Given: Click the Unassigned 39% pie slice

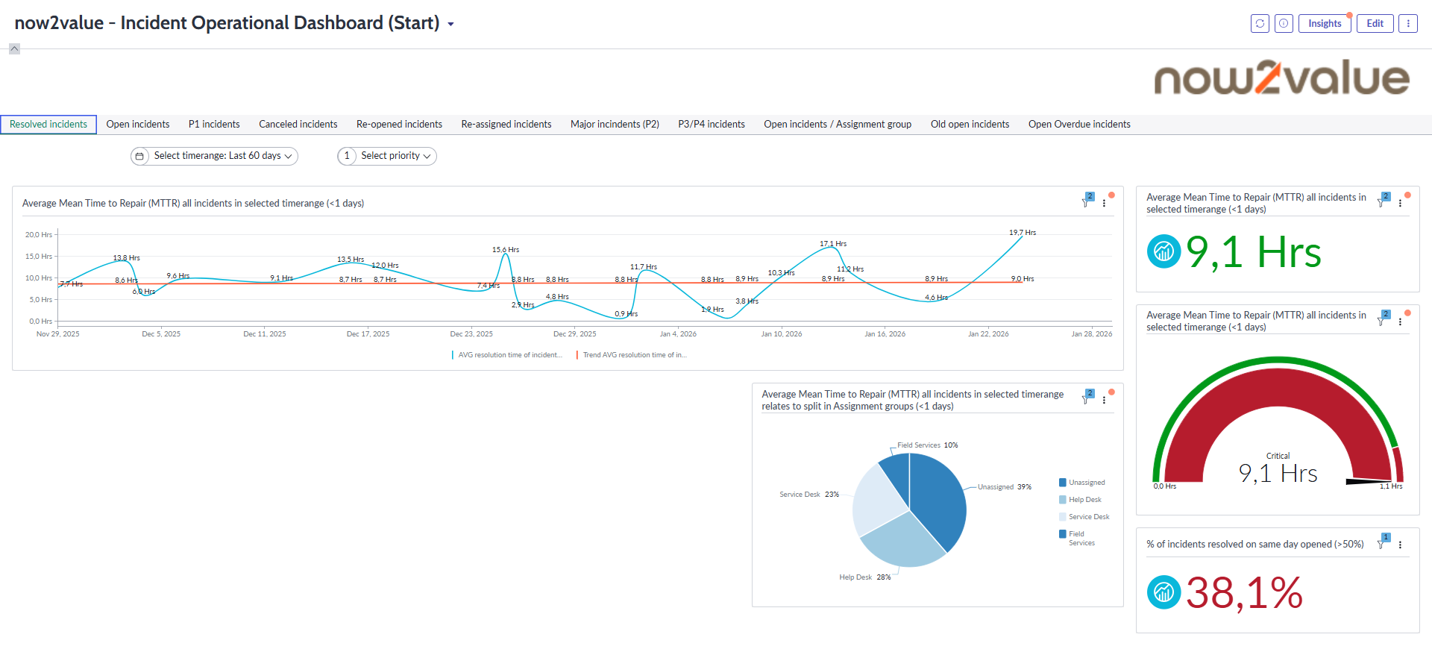Looking at the screenshot, I should coord(941,500).
